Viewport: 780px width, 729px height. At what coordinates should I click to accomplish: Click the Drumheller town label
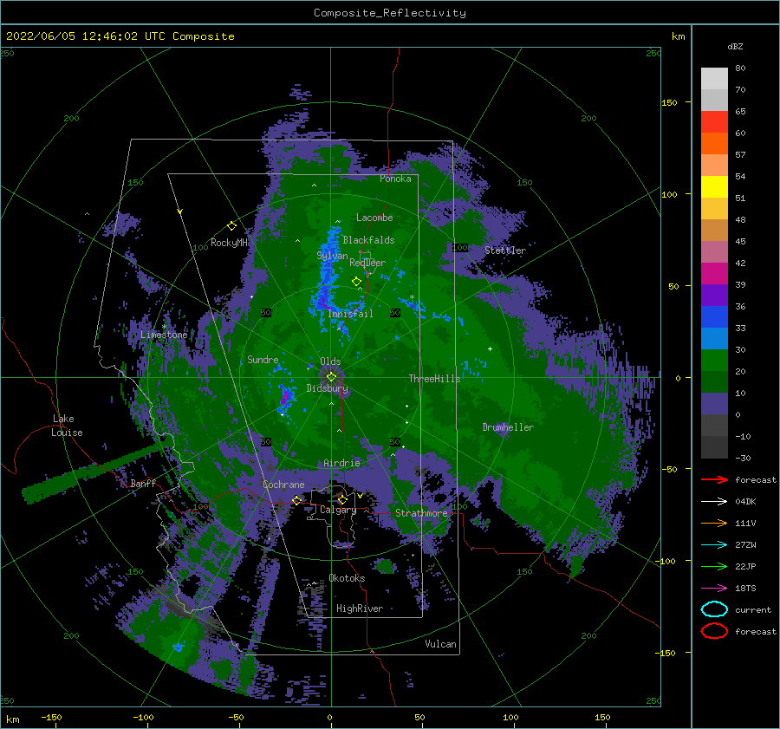pos(508,427)
